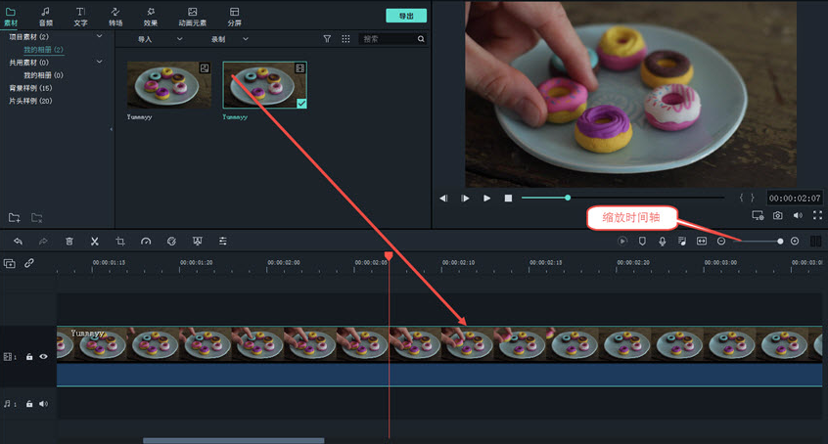Viewport: 828px width, 444px height.
Task: Play the preview video
Action: tap(486, 198)
